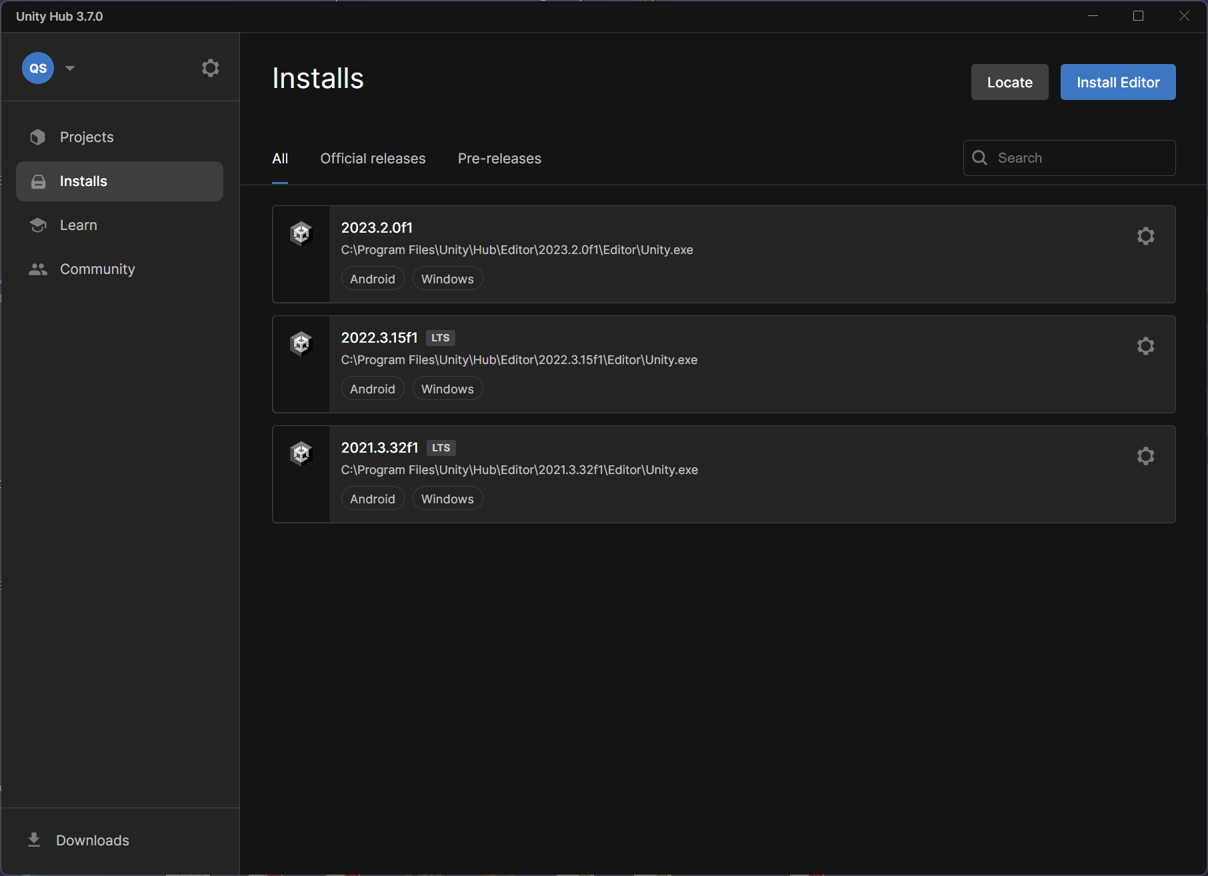Open Unity Hub preferences gear in sidebar

point(210,68)
